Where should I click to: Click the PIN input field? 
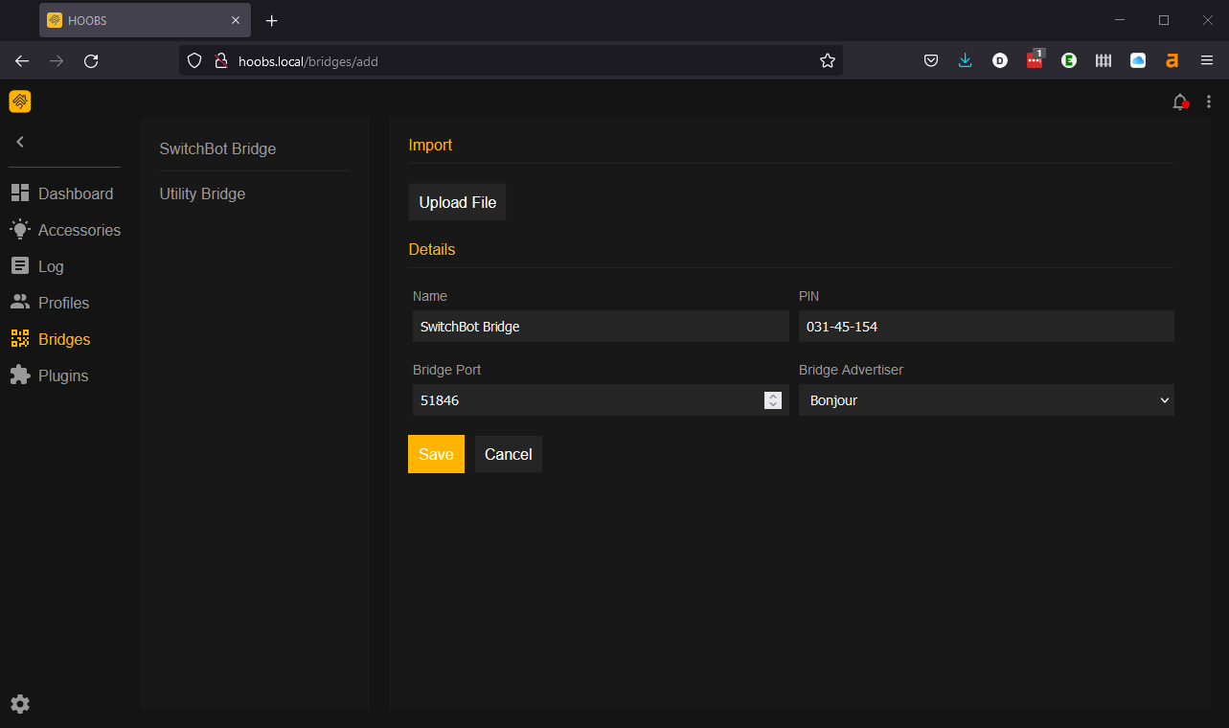click(987, 327)
